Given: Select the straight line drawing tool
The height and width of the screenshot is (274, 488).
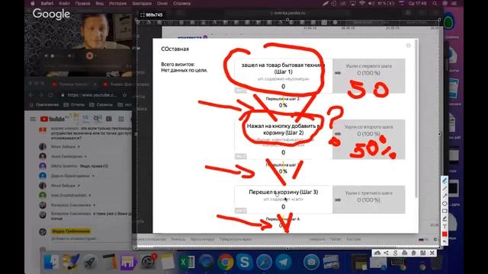Looking at the screenshot, I should [x=445, y=188].
